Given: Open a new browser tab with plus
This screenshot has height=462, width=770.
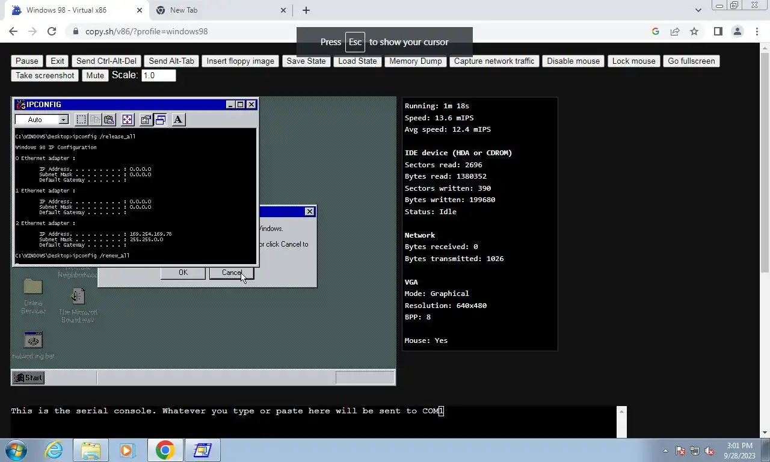Looking at the screenshot, I should coord(306,10).
